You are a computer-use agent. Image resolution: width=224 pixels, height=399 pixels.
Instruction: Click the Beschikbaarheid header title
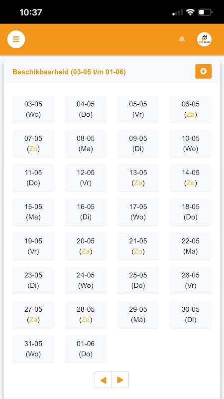69,72
